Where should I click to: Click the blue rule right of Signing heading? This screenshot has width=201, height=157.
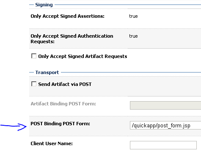128,5
